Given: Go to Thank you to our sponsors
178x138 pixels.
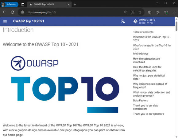Looking at the screenshot, I should (149, 114).
